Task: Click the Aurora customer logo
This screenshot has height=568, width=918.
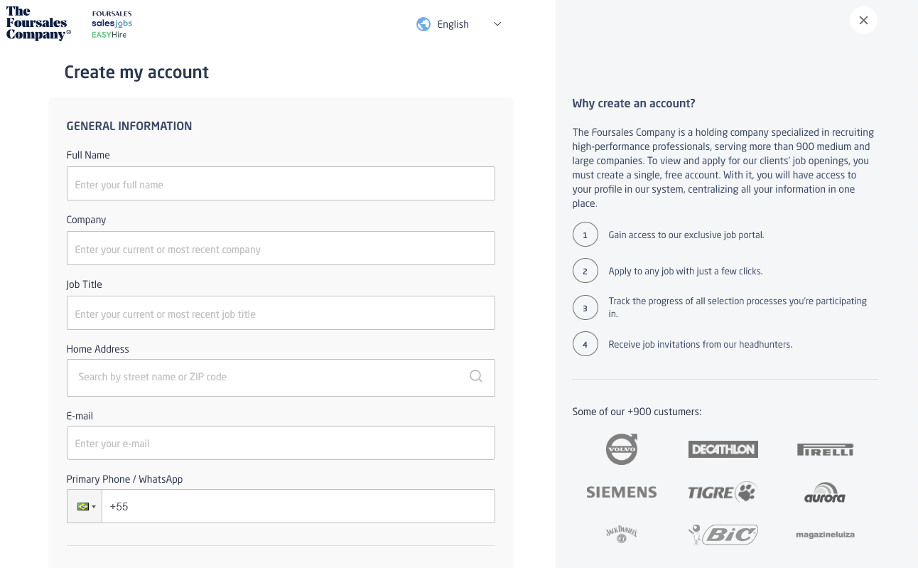Action: (x=825, y=493)
